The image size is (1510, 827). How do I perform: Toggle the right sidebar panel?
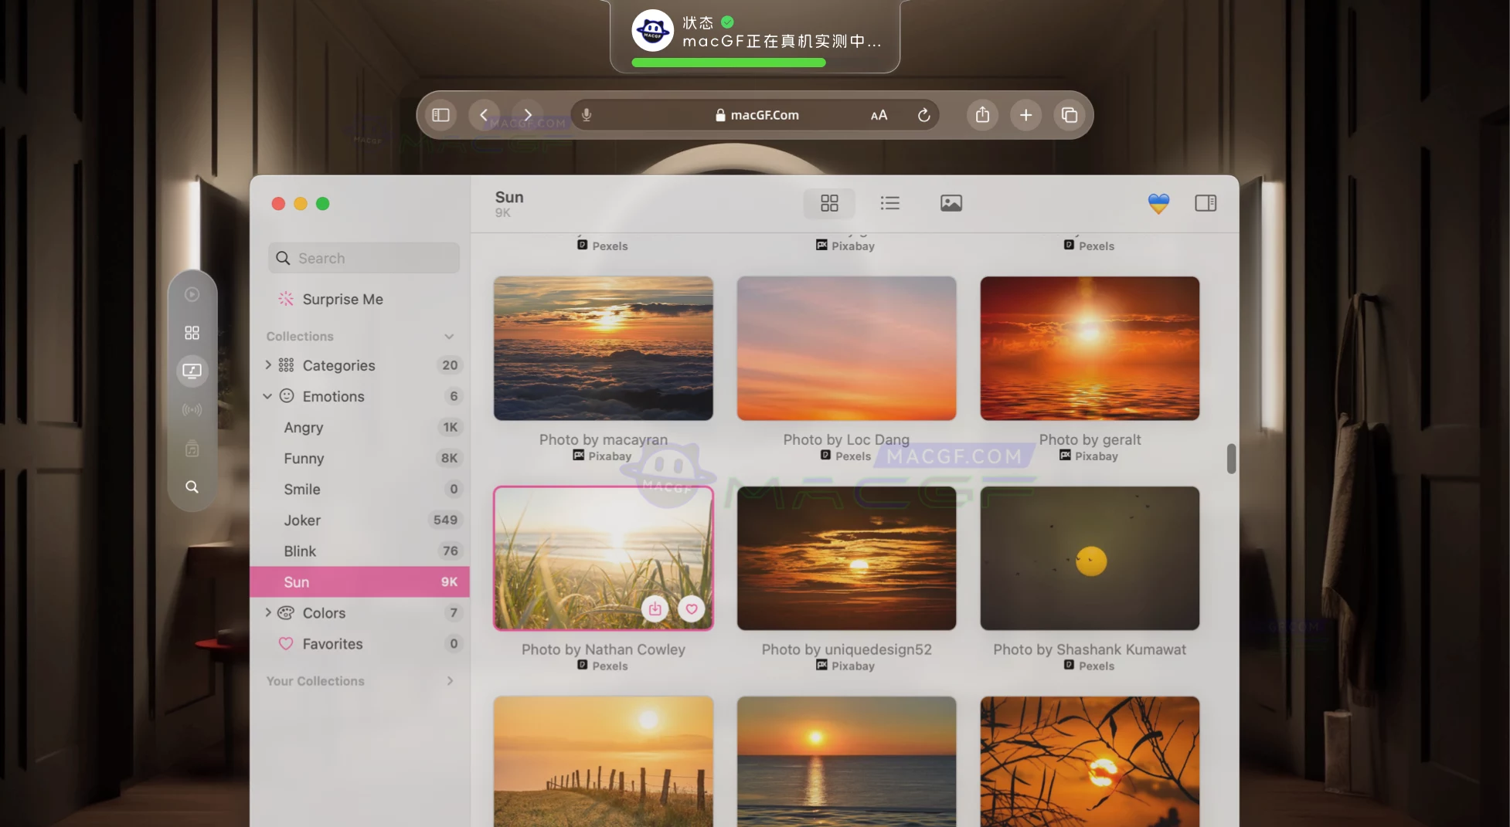(1206, 203)
